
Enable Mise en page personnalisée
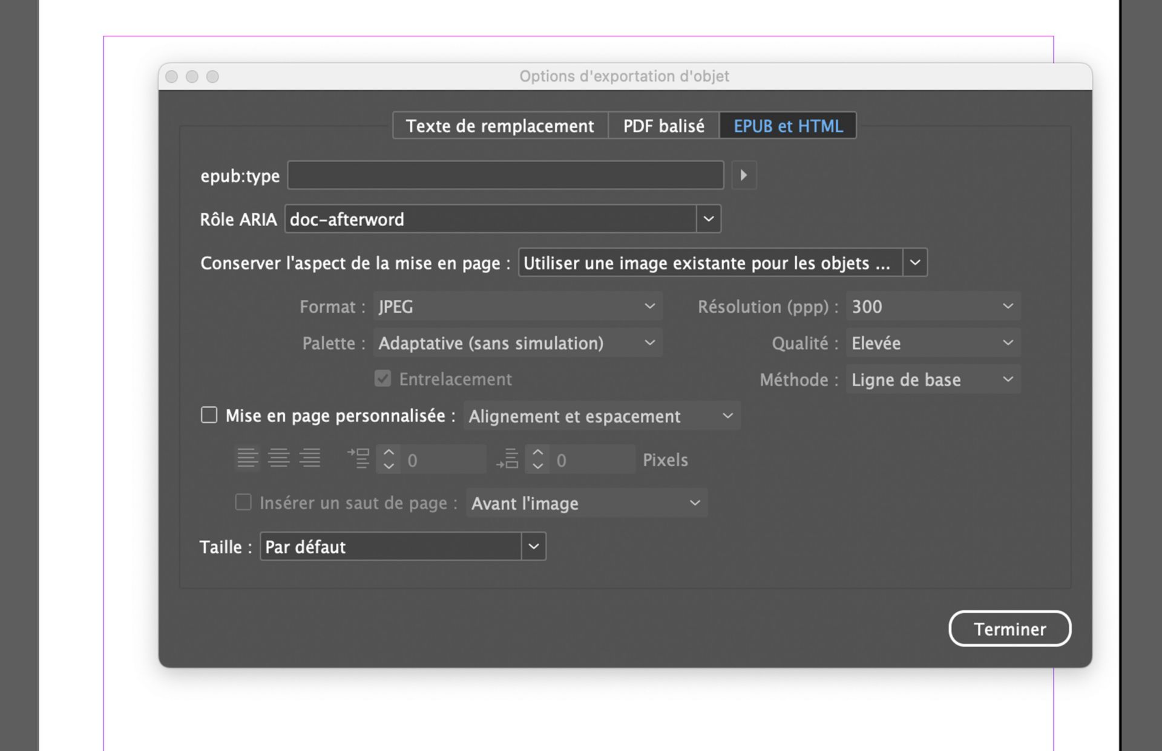(208, 415)
